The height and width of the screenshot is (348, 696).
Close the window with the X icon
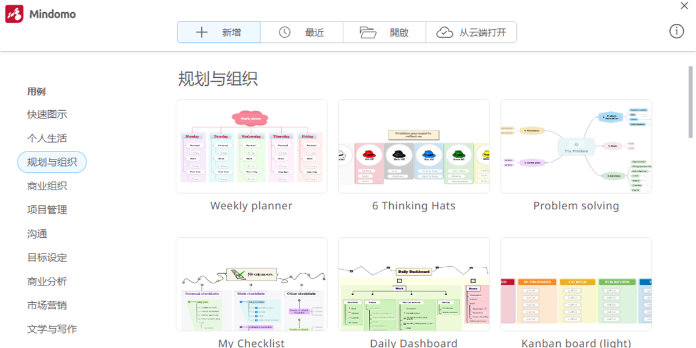(684, 6)
